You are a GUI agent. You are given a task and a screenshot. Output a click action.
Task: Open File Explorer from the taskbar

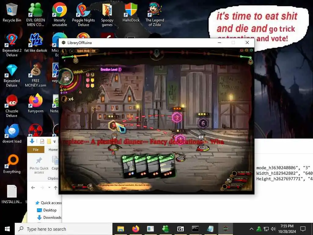120,229
